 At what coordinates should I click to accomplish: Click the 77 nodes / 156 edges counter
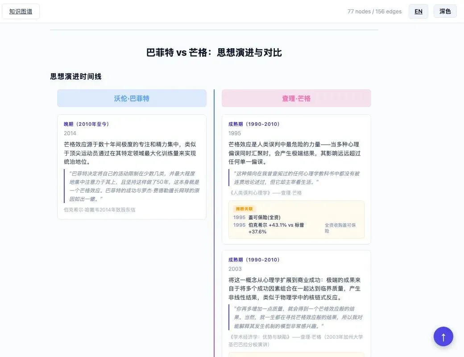(x=374, y=12)
